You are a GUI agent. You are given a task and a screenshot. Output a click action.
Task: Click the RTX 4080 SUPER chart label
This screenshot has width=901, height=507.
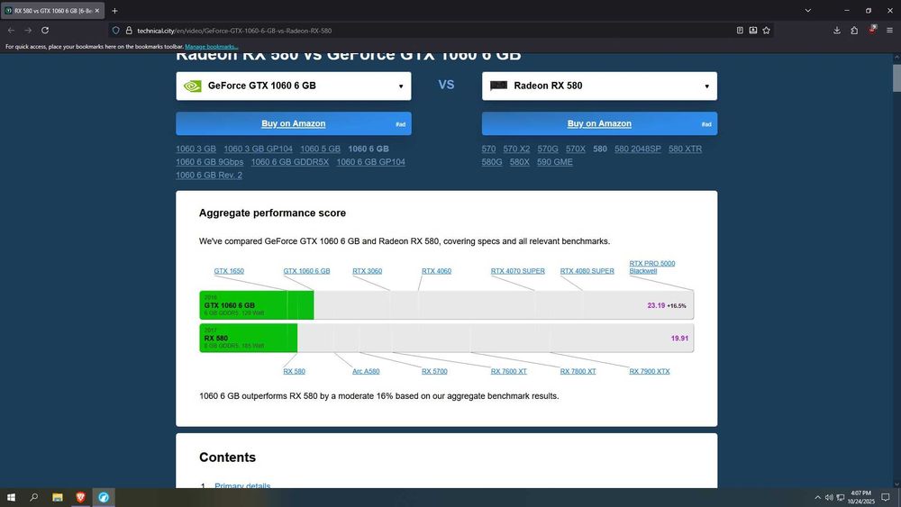point(587,271)
